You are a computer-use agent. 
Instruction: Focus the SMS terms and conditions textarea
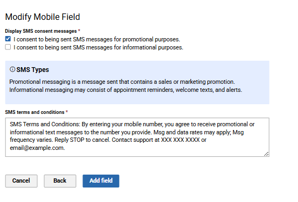(x=137, y=137)
